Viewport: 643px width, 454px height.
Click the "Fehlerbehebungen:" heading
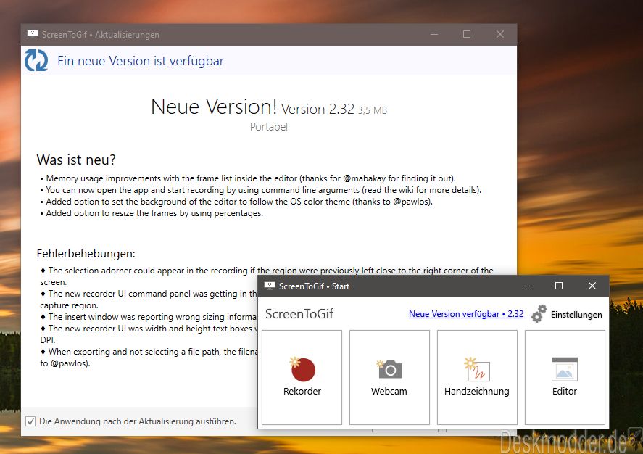86,254
